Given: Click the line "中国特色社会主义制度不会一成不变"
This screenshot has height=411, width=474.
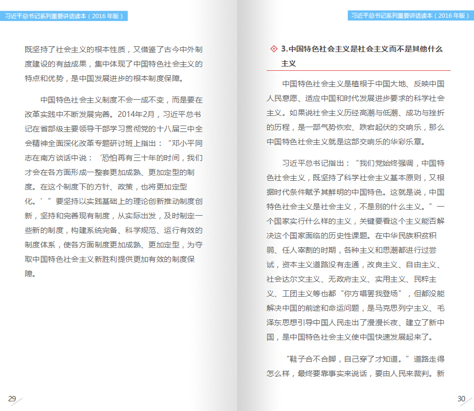Looking at the screenshot, I should click(121, 100).
